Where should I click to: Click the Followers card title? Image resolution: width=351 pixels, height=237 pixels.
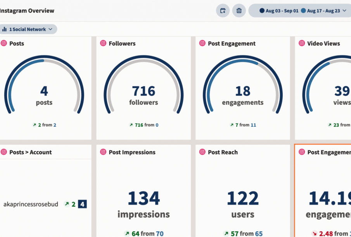[x=122, y=44]
